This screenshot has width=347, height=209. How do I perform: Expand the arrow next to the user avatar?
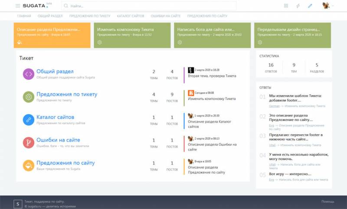[x=333, y=6]
